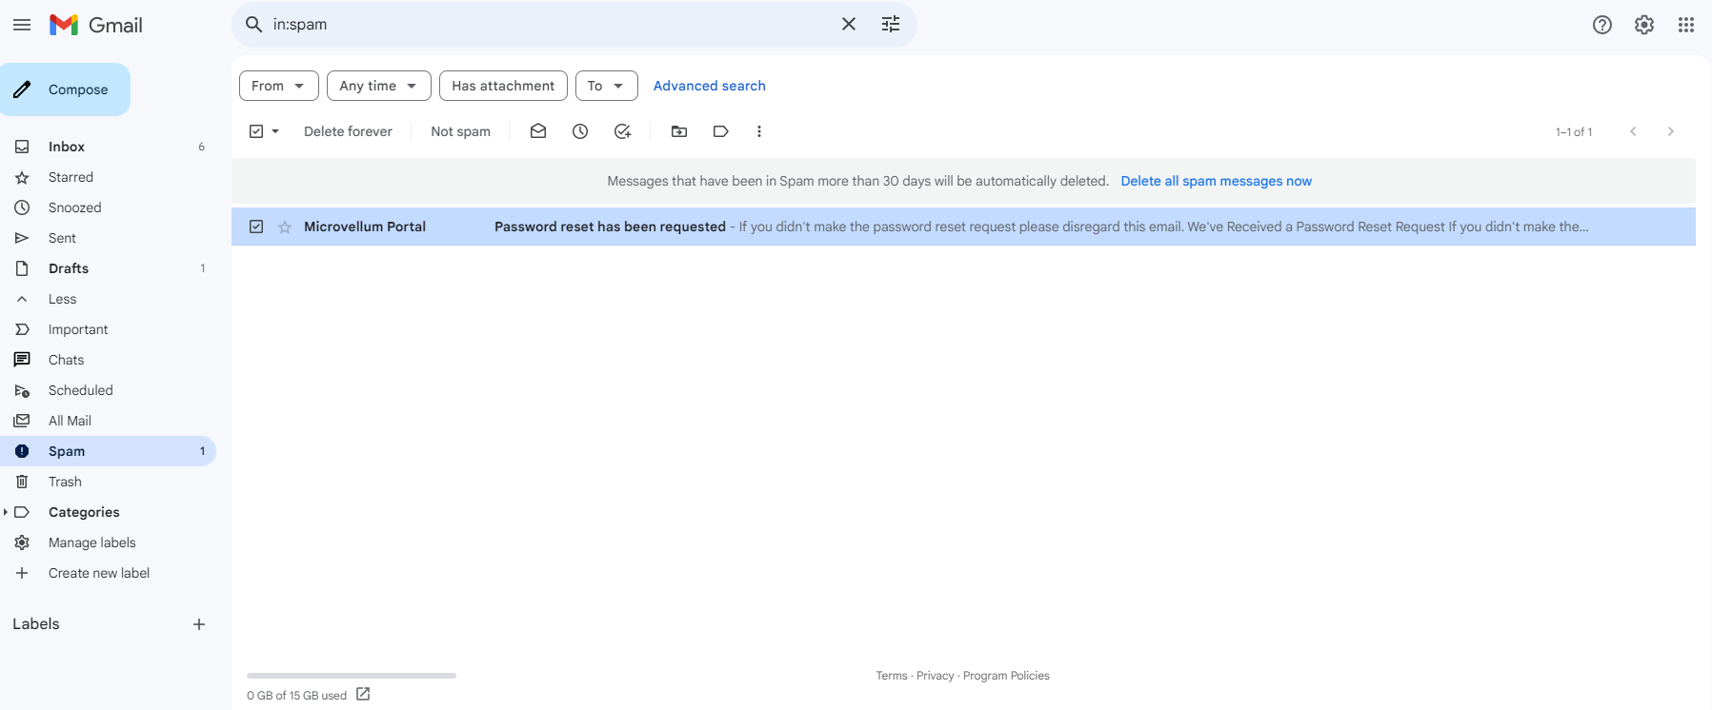Click the Add to Tasks icon
Screen dimensions: 1712x710
click(622, 131)
